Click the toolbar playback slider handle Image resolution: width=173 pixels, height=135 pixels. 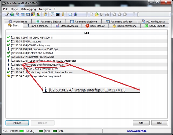click(138, 15)
